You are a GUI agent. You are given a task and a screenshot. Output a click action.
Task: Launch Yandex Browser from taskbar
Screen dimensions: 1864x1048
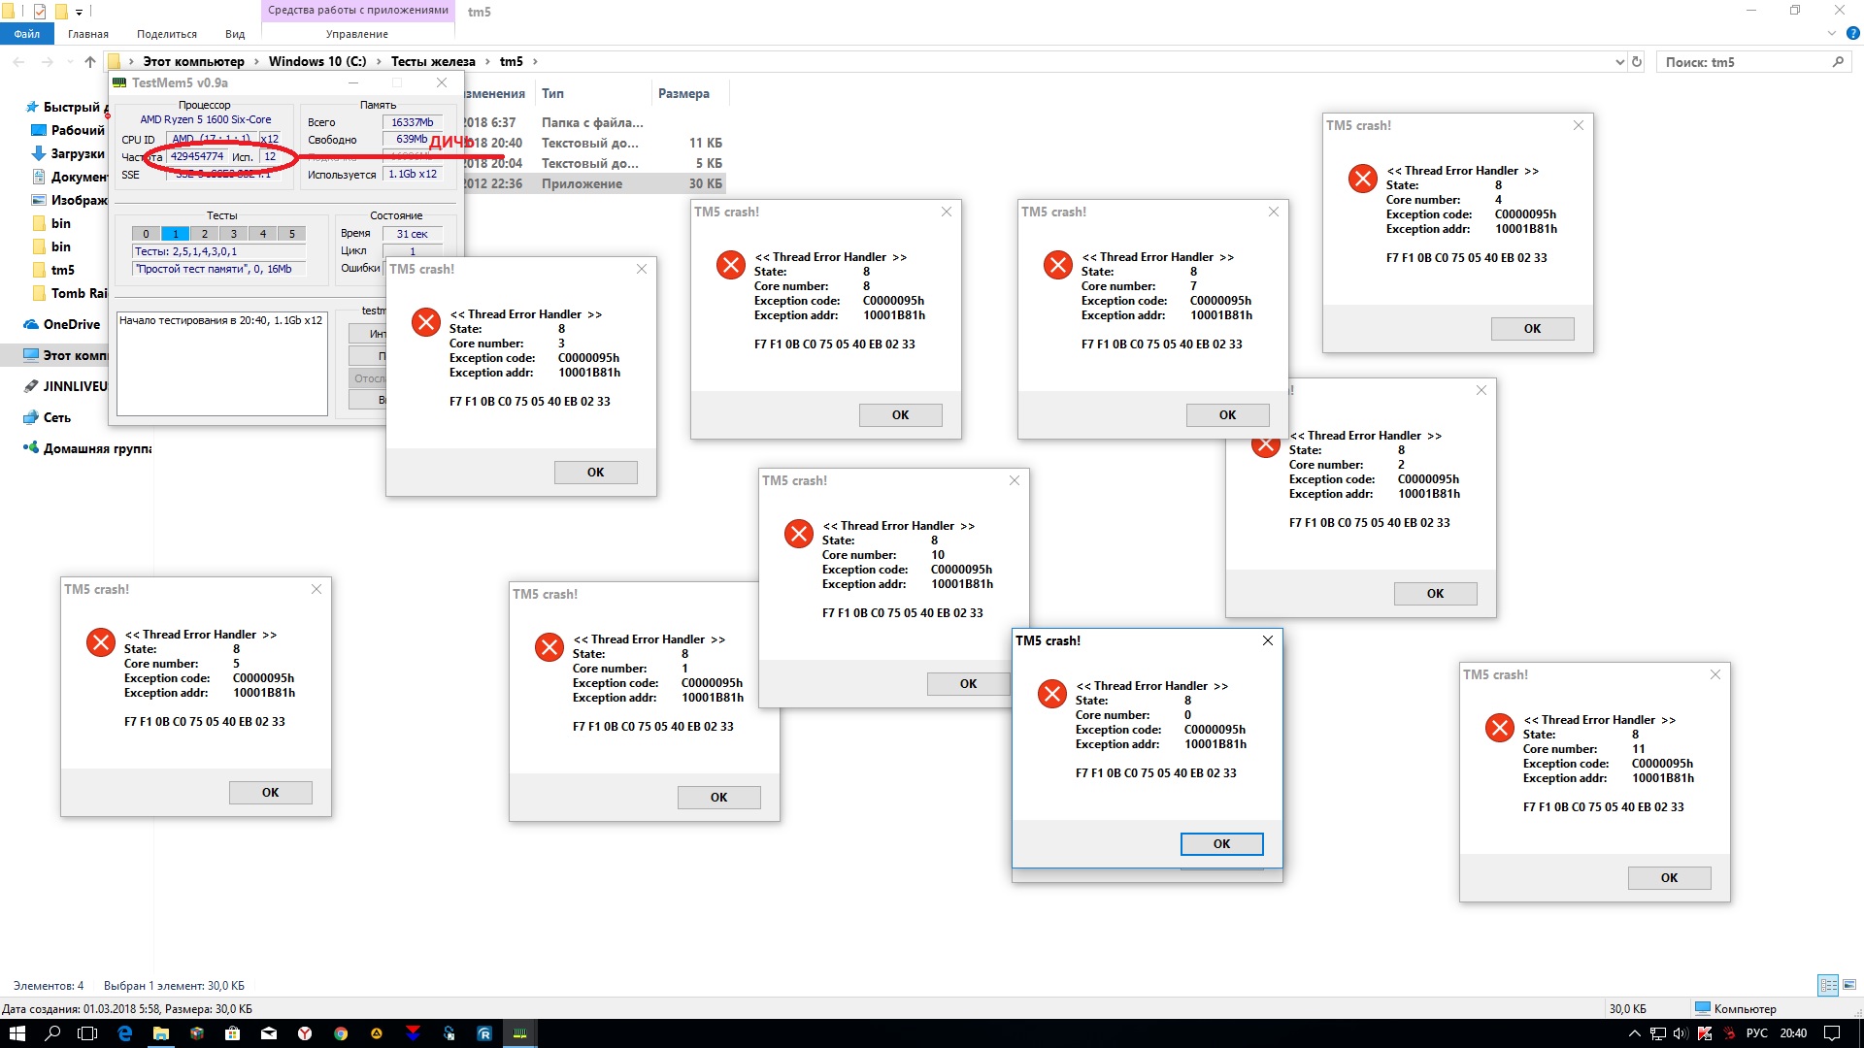tap(305, 1033)
